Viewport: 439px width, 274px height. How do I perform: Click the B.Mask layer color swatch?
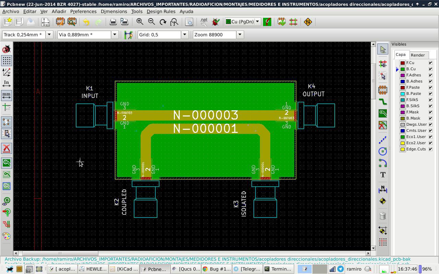[403, 118]
